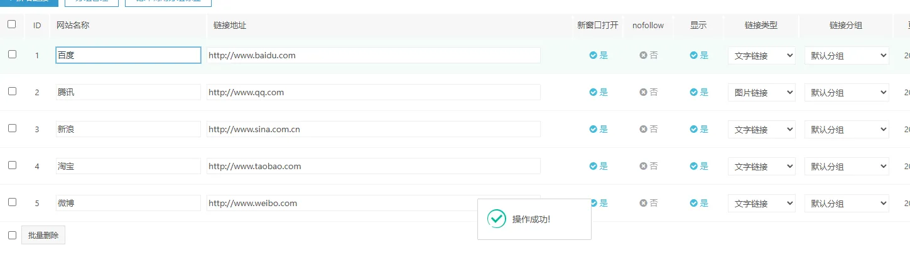Check the checkbox for row ID 2
Image resolution: width=910 pixels, height=270 pixels.
(x=12, y=91)
